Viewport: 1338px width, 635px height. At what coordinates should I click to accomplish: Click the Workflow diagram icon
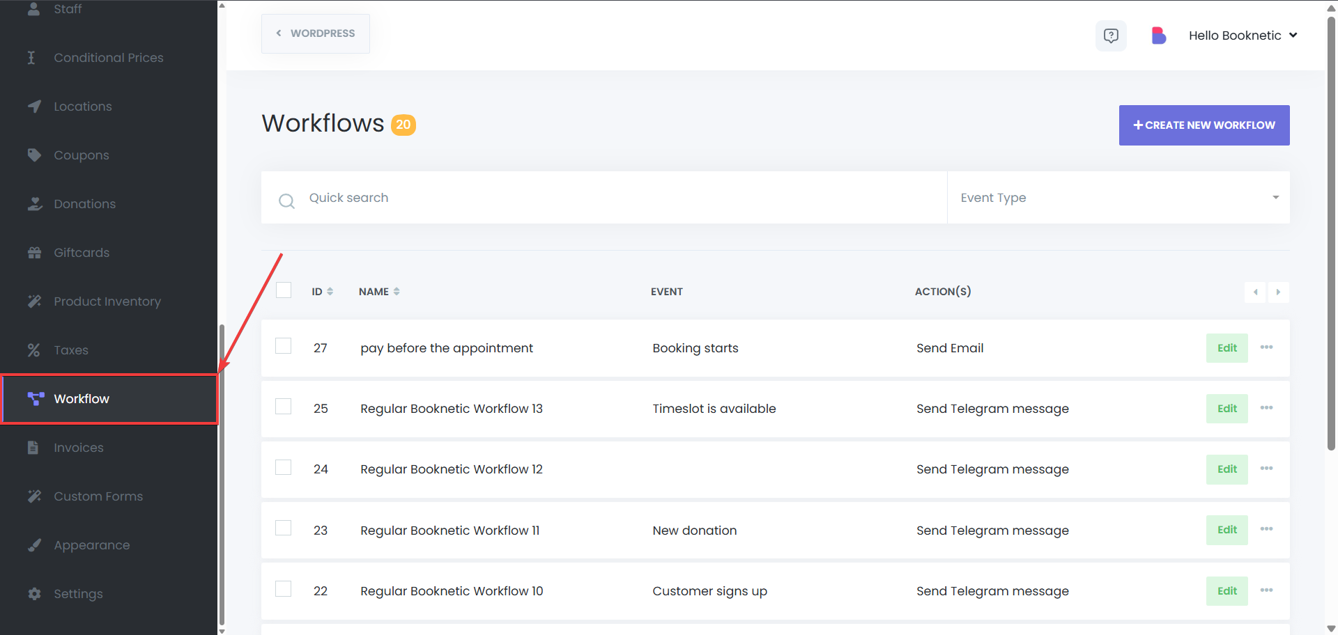click(36, 399)
